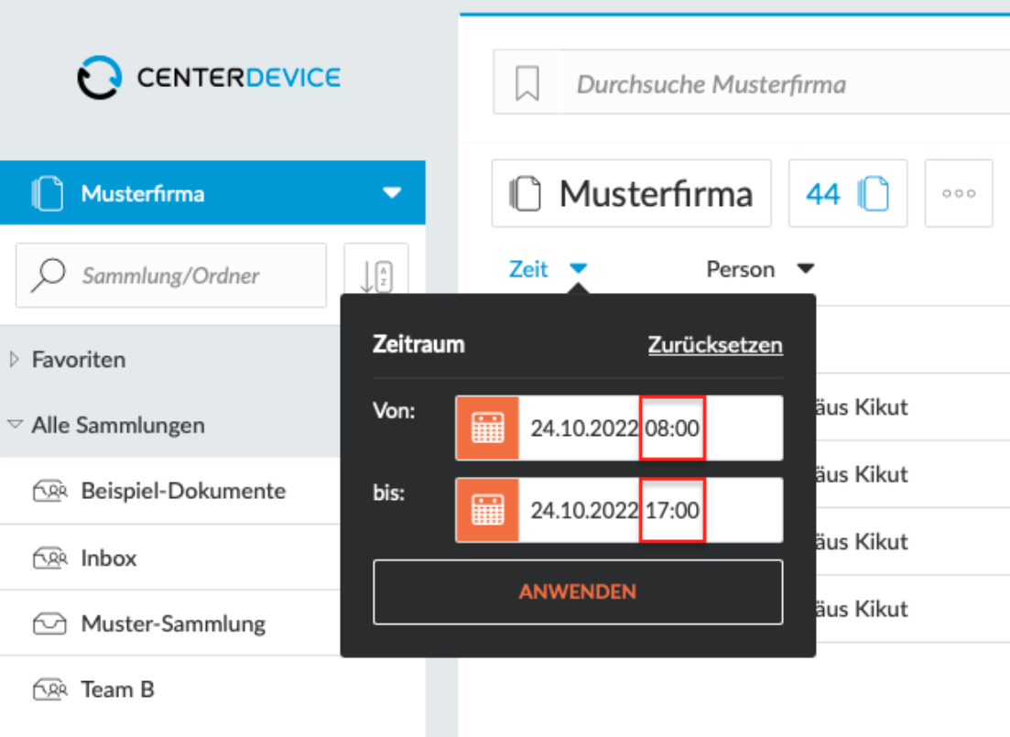Click the A-Z sort order icon
The height and width of the screenshot is (737, 1010).
pyautogui.click(x=376, y=276)
